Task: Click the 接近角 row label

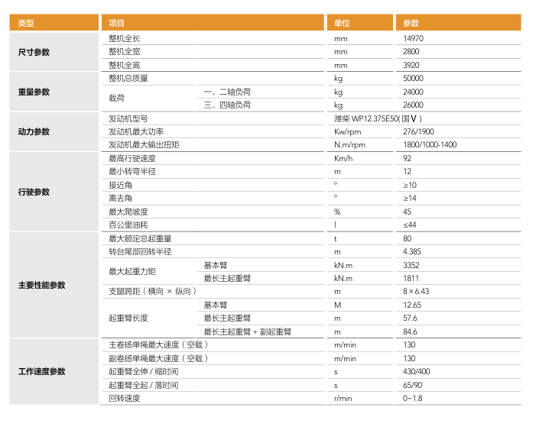Action: pos(120,185)
